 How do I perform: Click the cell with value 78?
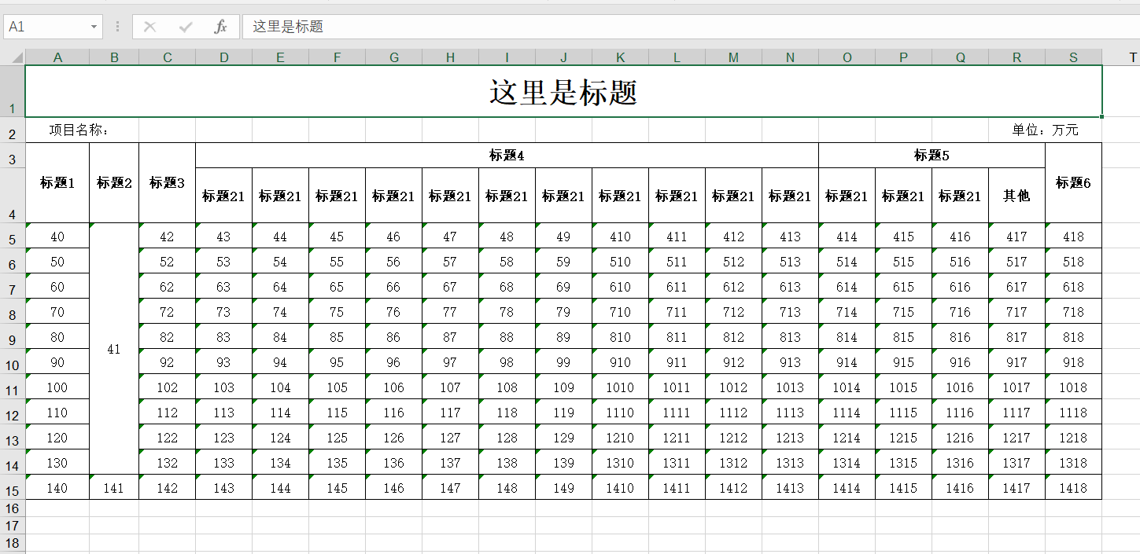point(507,311)
